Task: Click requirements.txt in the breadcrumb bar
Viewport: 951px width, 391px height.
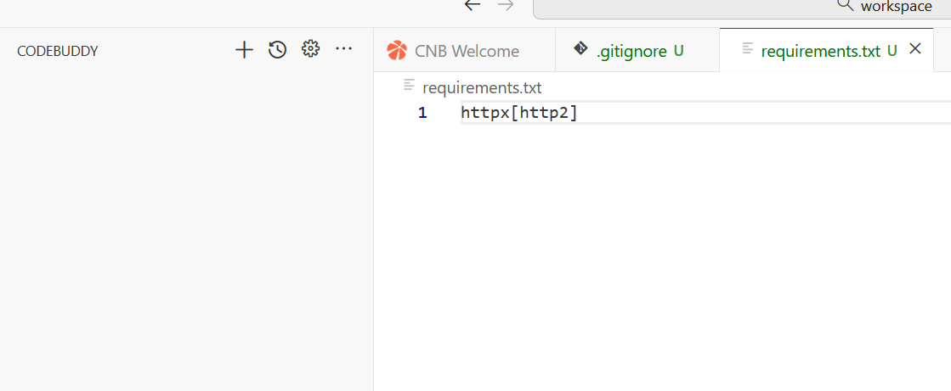Action: click(482, 87)
